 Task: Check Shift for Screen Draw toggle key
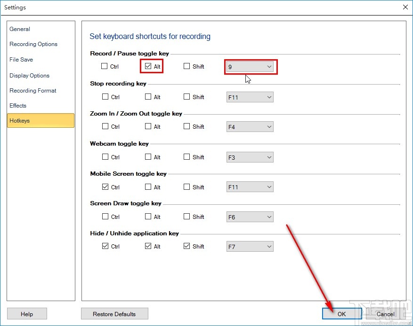pos(186,217)
